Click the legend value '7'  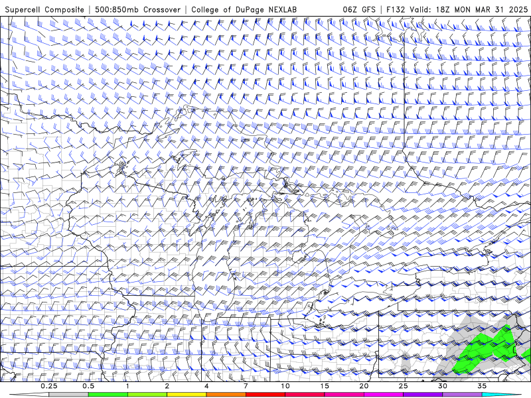[246, 386]
